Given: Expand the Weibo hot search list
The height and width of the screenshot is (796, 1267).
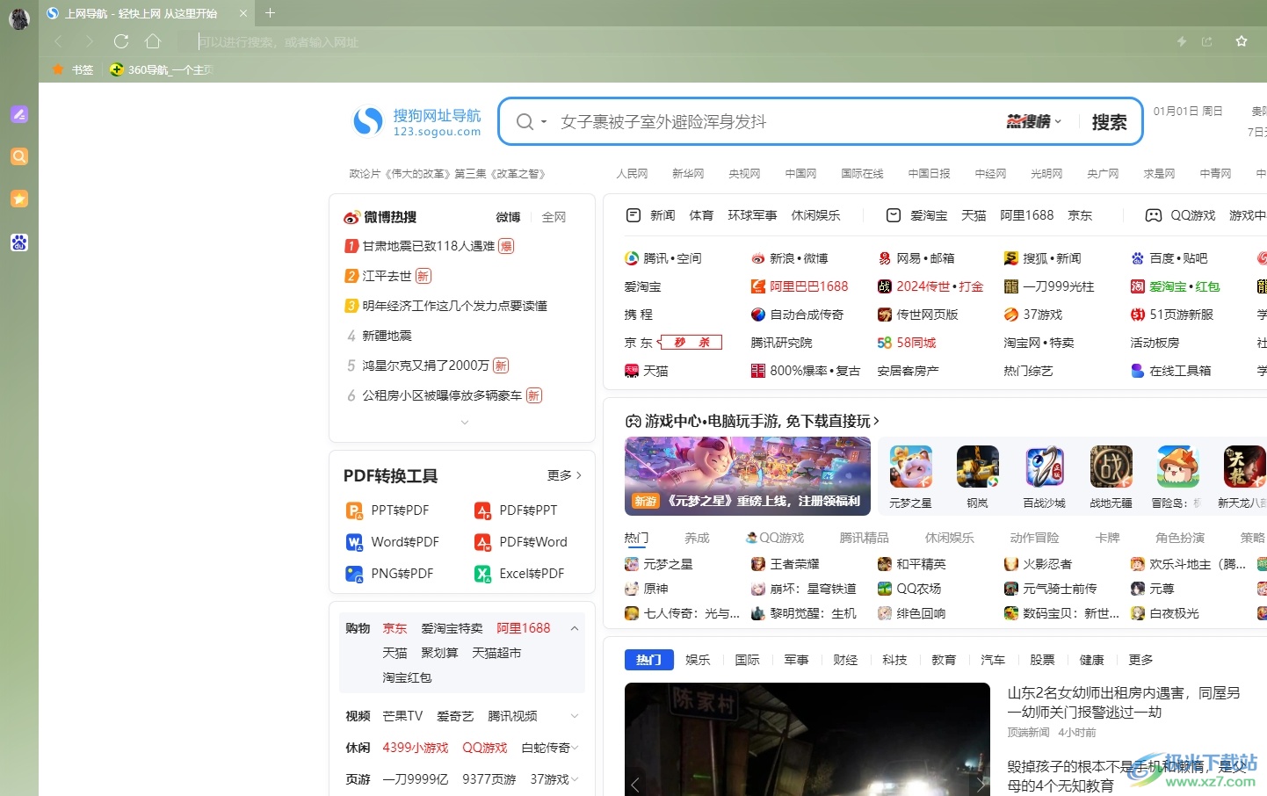Looking at the screenshot, I should pyautogui.click(x=465, y=423).
